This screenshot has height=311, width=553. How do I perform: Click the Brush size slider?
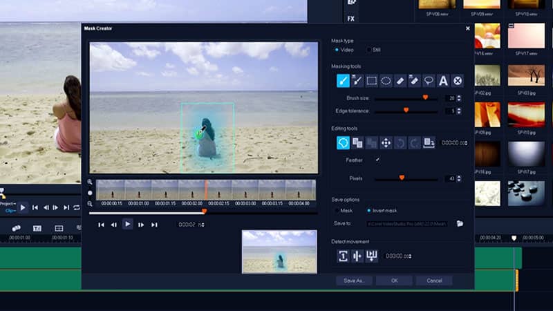pyautogui.click(x=406, y=98)
